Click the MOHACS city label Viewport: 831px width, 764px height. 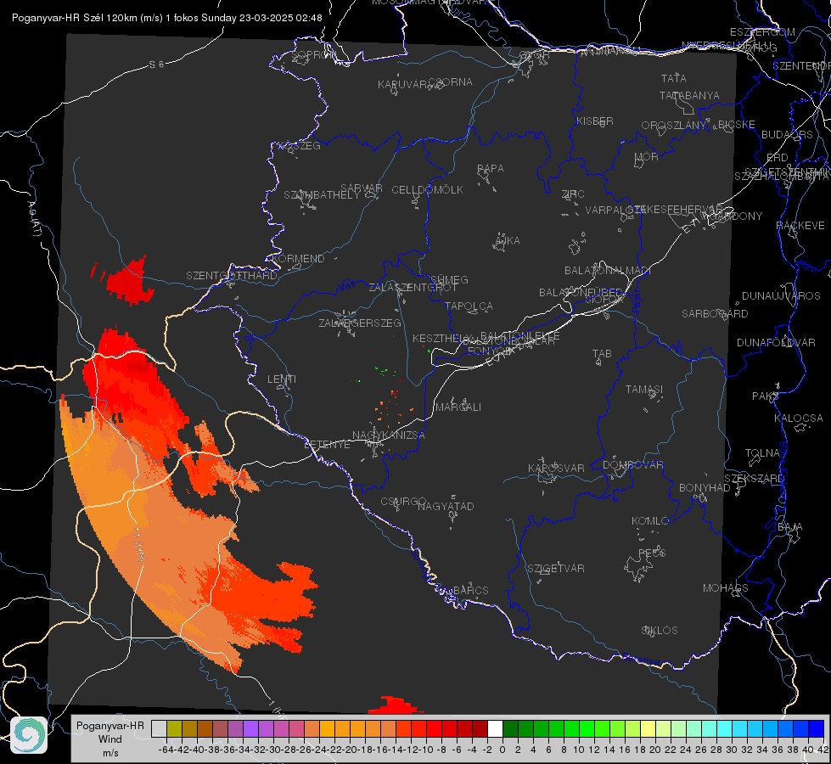(726, 588)
